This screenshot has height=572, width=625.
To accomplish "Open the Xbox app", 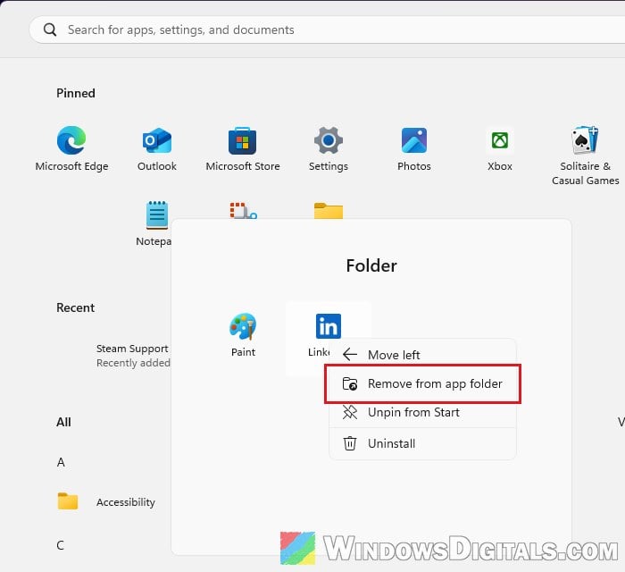I will click(x=499, y=148).
